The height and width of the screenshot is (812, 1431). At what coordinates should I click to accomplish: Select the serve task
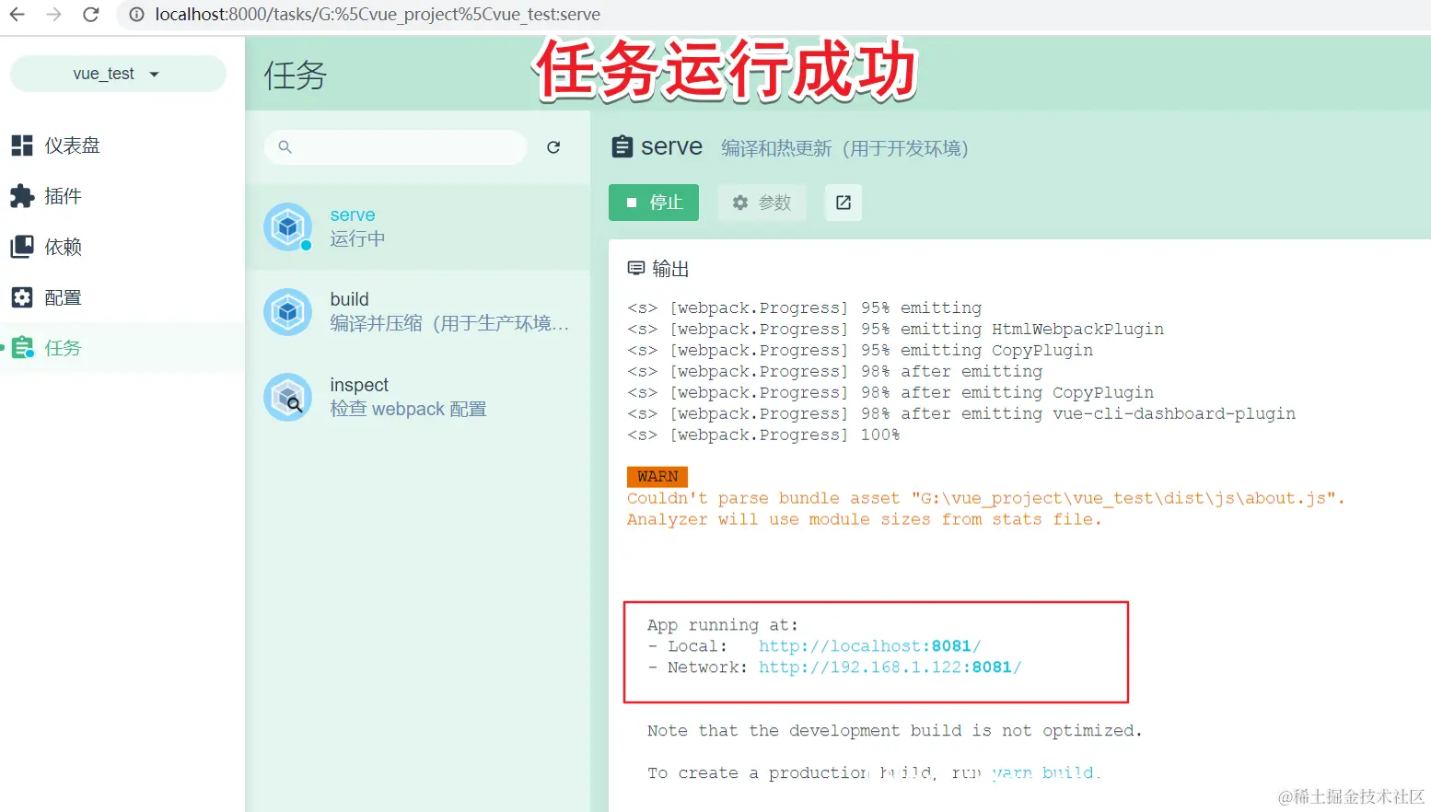(418, 226)
